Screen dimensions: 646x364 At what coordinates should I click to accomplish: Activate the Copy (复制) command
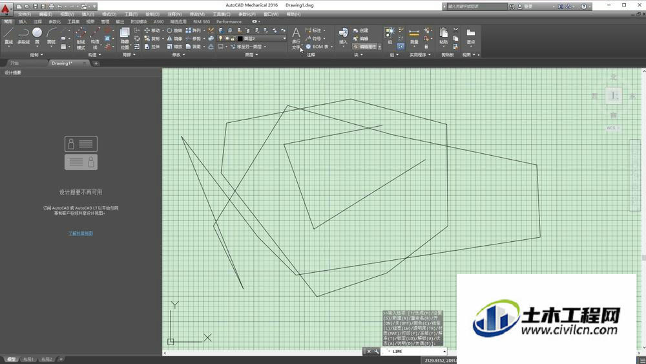(x=152, y=38)
